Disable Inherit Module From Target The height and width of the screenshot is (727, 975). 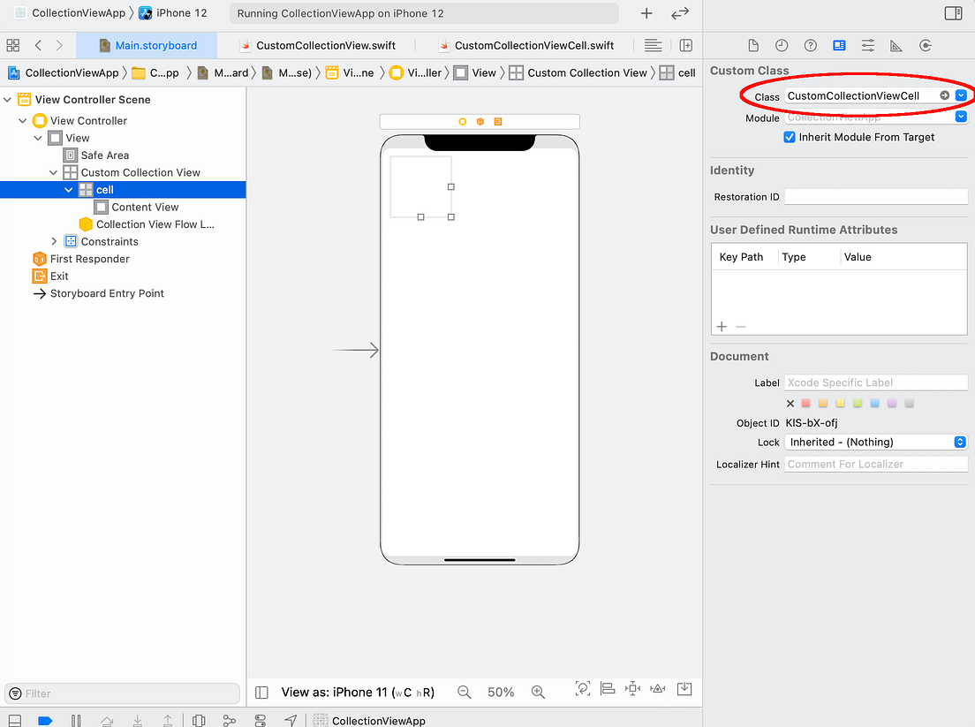tap(789, 137)
